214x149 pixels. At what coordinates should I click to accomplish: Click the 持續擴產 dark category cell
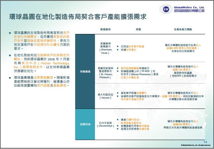85,72
